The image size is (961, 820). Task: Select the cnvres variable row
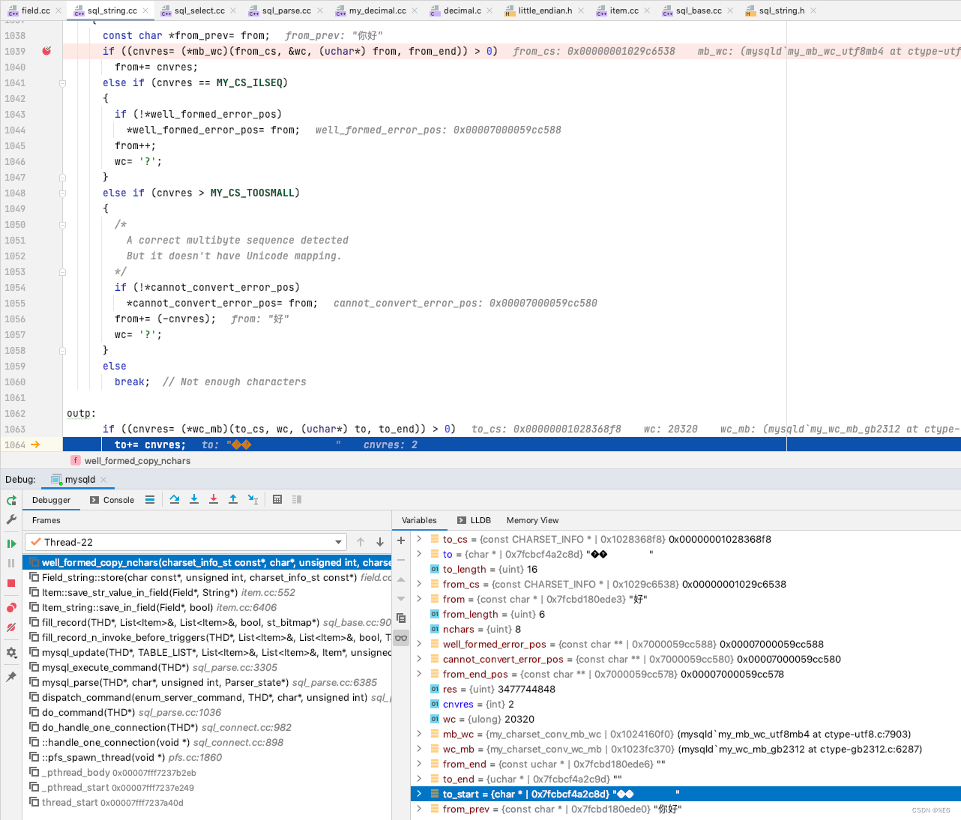(x=685, y=704)
